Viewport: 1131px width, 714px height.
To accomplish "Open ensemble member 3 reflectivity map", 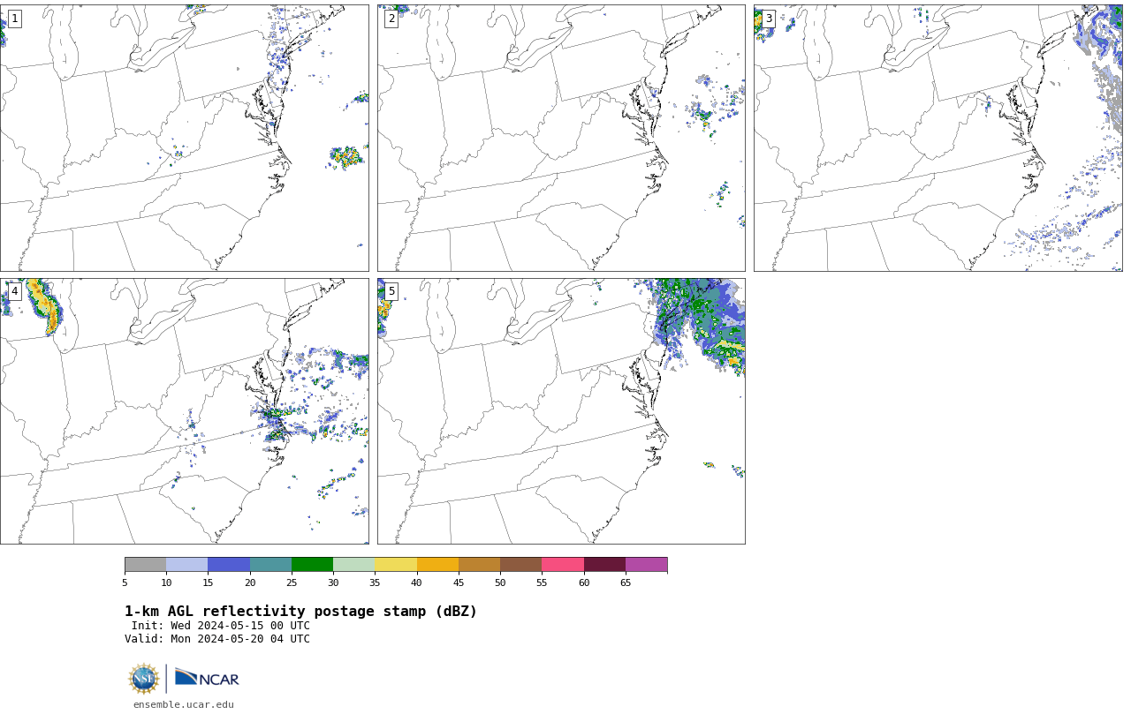I will point(937,138).
